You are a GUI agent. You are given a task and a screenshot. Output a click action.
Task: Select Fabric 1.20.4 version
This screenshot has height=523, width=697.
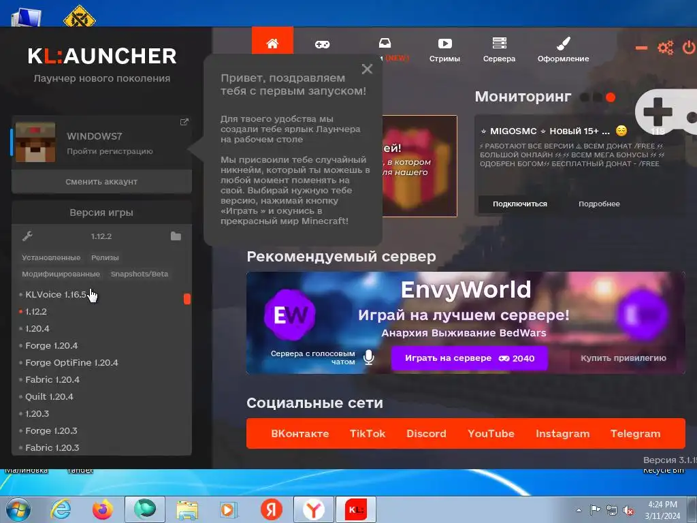pyautogui.click(x=52, y=379)
